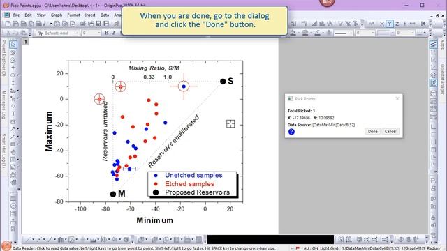Screen dimensions: 447x251
Task: Toggle Bold text formatting
Action: [106, 33]
